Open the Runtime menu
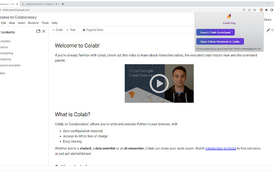This screenshot has height=171, width=274. (33, 23)
